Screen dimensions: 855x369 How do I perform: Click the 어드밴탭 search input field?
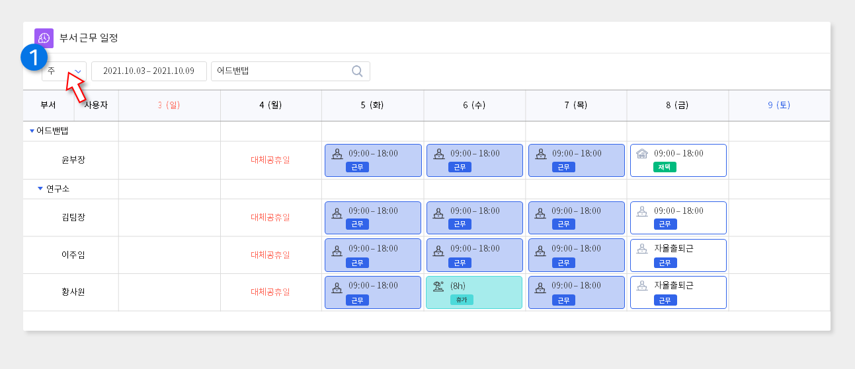pos(290,71)
